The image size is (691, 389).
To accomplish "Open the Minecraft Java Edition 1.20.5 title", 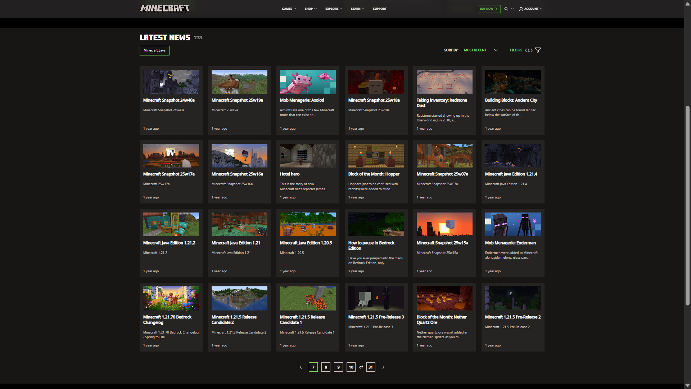I will [x=306, y=243].
